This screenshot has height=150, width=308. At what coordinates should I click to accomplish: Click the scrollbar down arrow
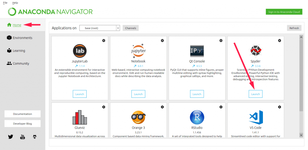click(301, 135)
